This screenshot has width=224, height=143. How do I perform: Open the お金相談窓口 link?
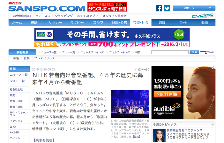(22, 16)
